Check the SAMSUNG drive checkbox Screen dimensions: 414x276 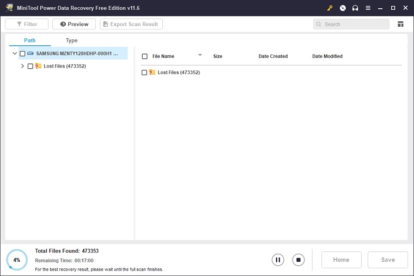click(x=22, y=53)
